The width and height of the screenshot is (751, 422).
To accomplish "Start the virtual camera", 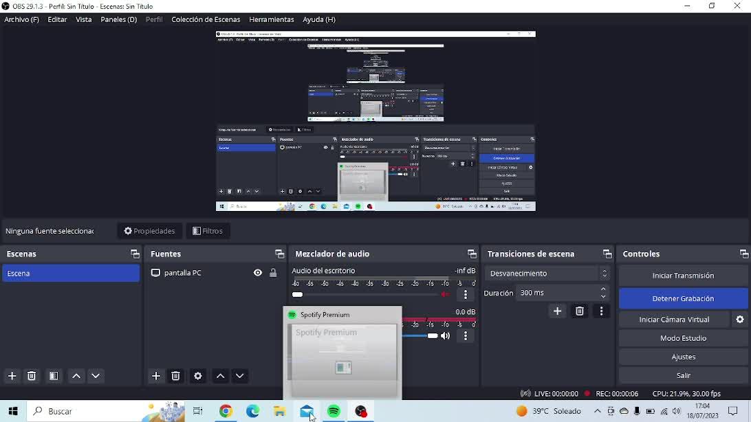I will 674,320.
